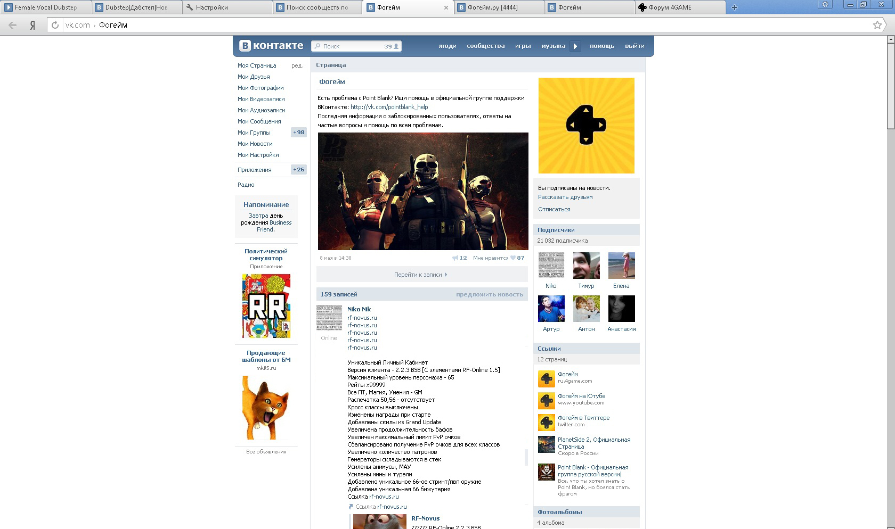Image resolution: width=895 pixels, height=529 pixels.
Task: Open Business Friend birthday reminder link
Action: tap(273, 226)
